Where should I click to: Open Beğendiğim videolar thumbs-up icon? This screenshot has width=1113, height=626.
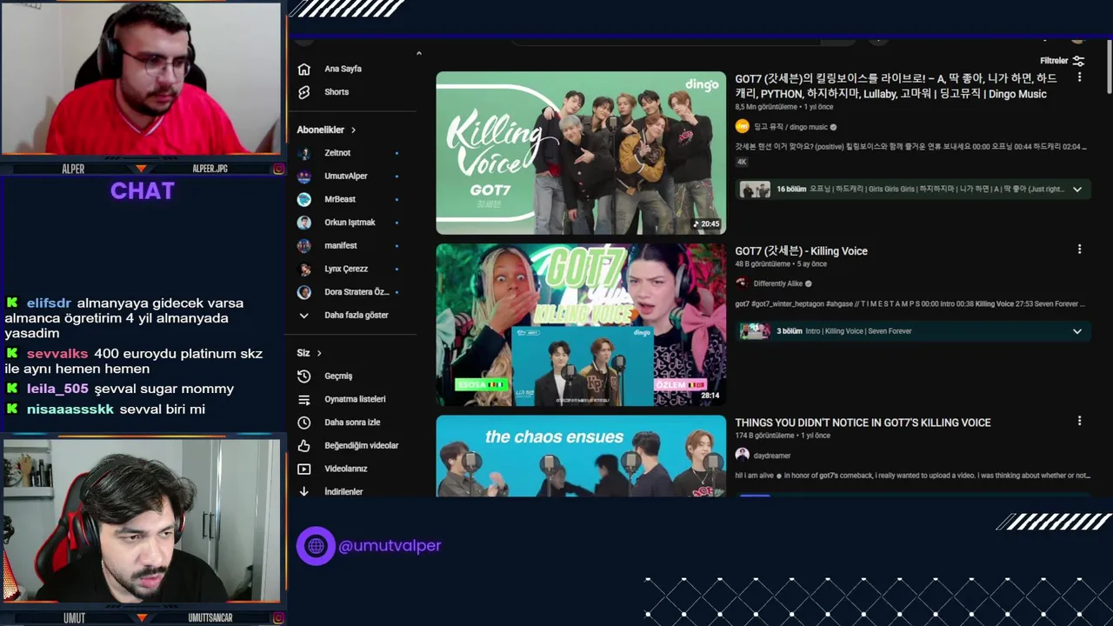(x=303, y=446)
